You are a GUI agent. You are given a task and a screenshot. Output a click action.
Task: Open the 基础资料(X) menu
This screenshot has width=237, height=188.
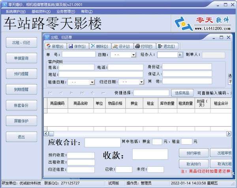point(41,11)
